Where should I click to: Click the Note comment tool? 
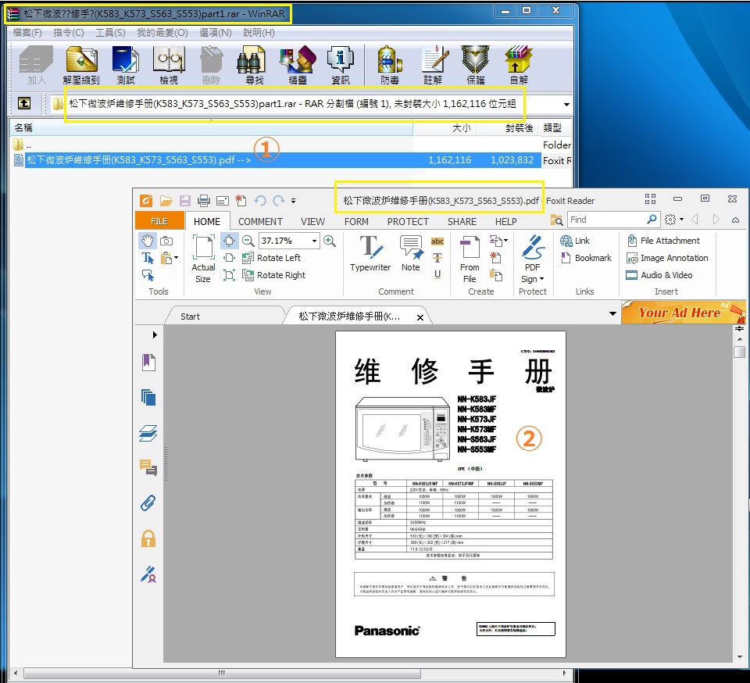(411, 253)
